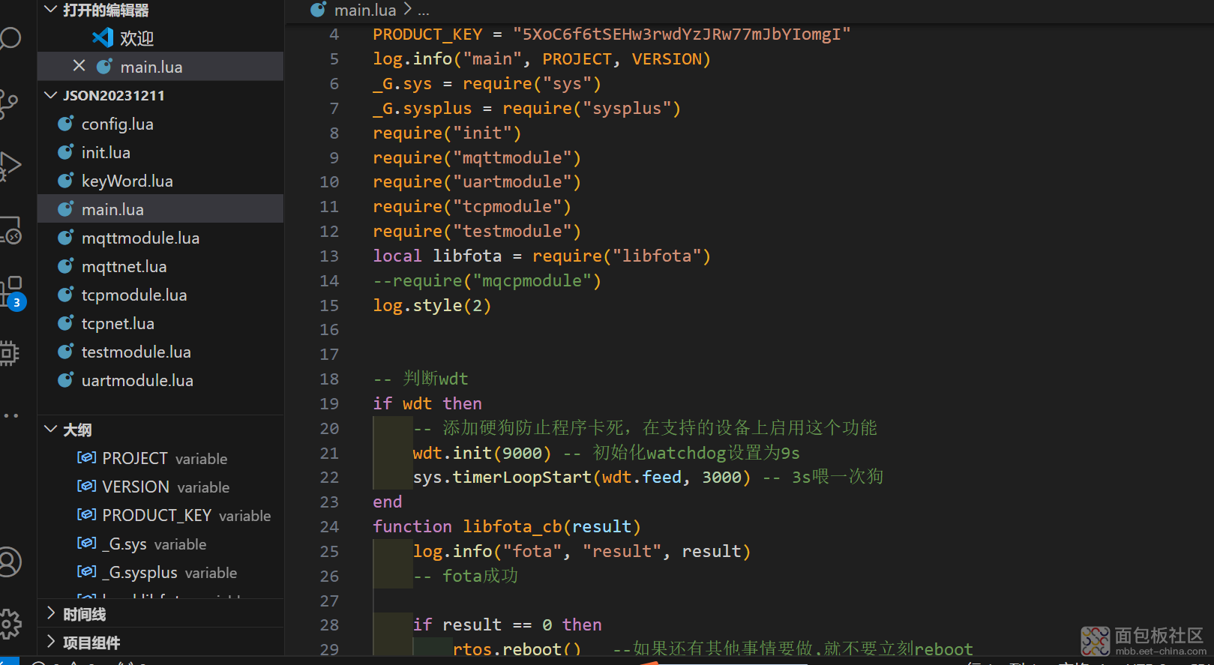
Task: Open the Source Control view icon
Action: (x=9, y=103)
